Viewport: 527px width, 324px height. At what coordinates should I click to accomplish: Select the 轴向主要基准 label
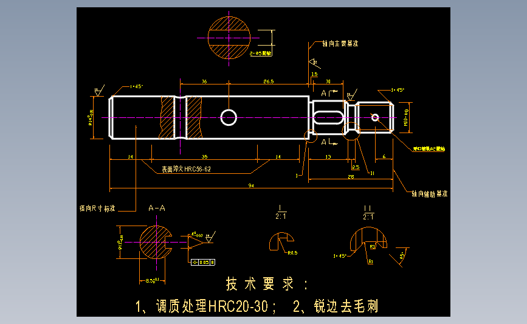(340, 43)
